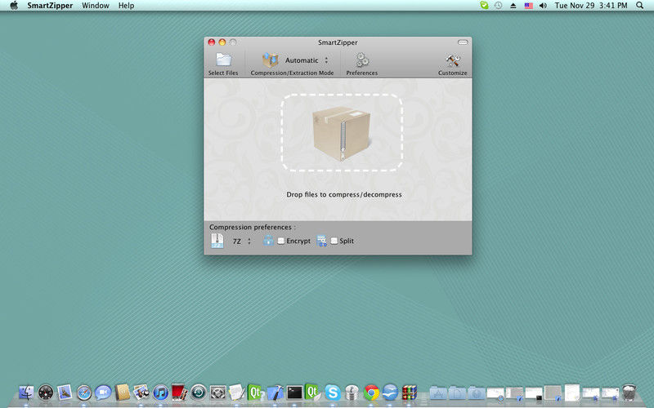Open Mail stamp icon in the dock
Image resolution: width=654 pixels, height=408 pixels.
tap(65, 392)
